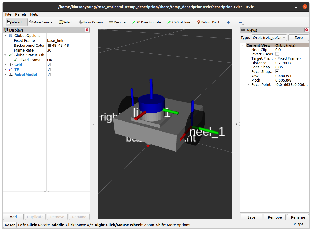Screen dimensions: 312x231
Task: Save the current view
Action: pos(251,217)
